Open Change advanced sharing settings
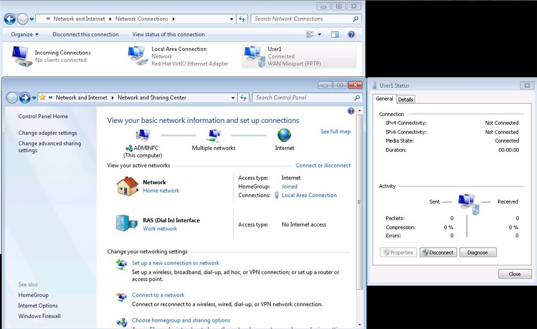Viewport: 537px width, 329px height. (50, 147)
